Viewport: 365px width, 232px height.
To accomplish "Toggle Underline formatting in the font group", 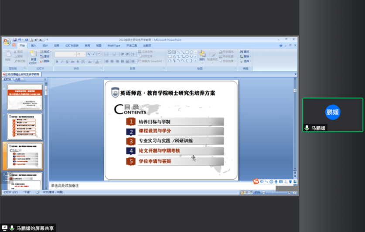I will coord(67,62).
